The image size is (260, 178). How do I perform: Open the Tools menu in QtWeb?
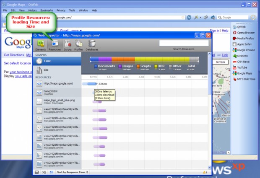click(72, 10)
